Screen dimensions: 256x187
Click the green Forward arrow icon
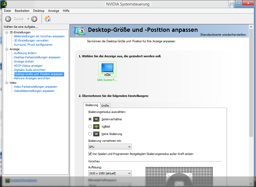click(x=34, y=19)
